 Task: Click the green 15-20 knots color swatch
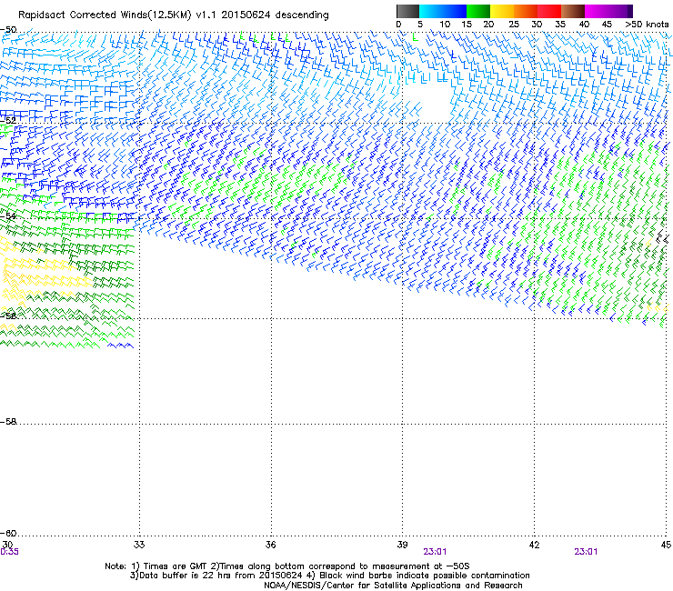pos(478,11)
